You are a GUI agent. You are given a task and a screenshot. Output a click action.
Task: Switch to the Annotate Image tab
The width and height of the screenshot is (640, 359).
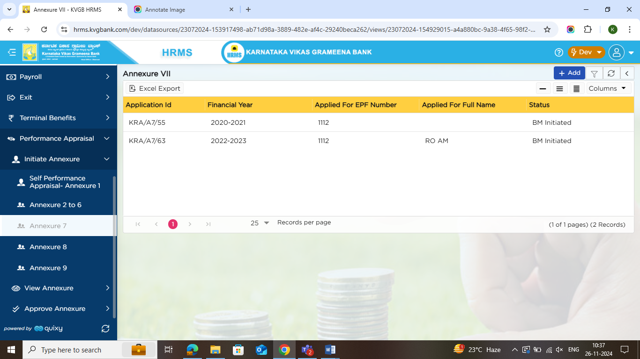pos(183,9)
